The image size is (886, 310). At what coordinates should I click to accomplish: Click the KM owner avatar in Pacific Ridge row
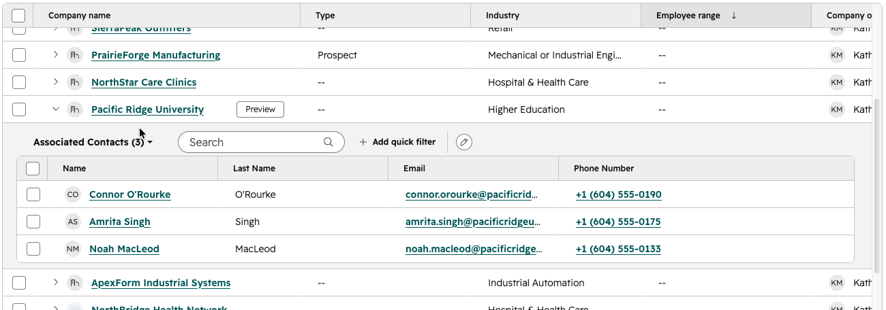[837, 109]
